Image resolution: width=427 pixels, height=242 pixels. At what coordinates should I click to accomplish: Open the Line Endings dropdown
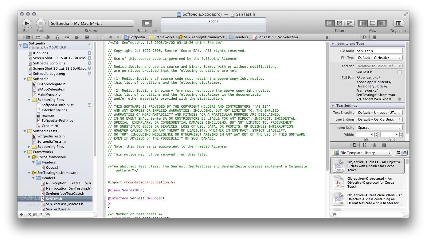coord(379,119)
